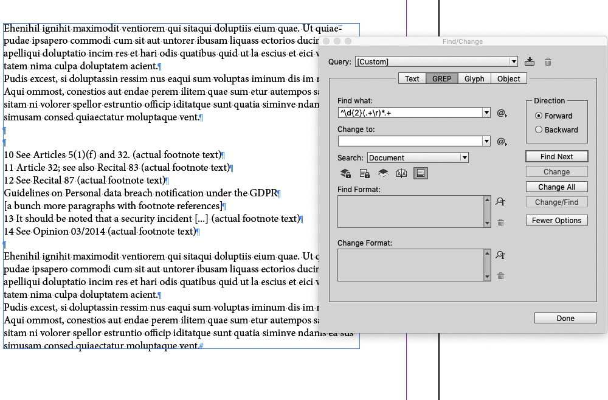Click the Change All button
Viewport: 608px width, 400px height.
tap(556, 187)
